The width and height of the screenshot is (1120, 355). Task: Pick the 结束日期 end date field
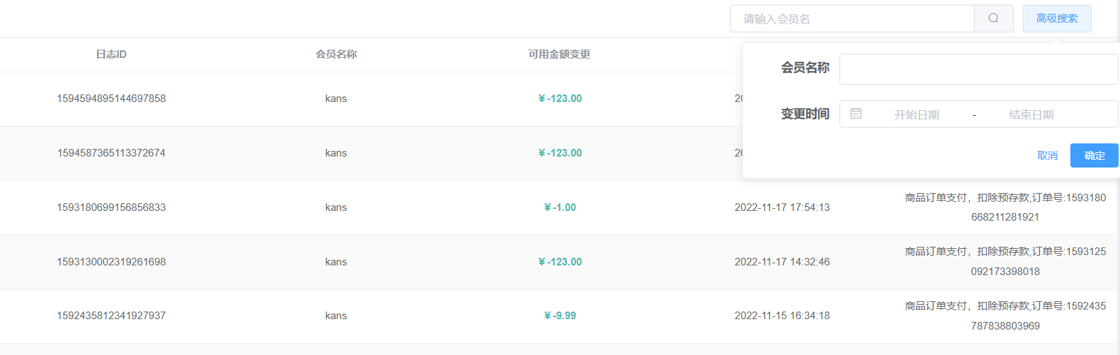click(1031, 114)
